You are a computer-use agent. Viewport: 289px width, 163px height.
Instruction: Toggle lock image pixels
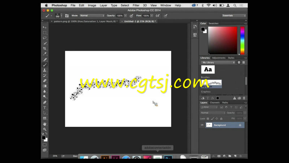click(x=212, y=119)
